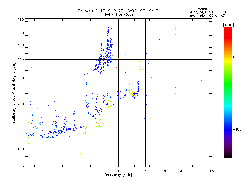Click the '300' y-axis tick label
This screenshot has width=249, height=186.
coord(21,78)
